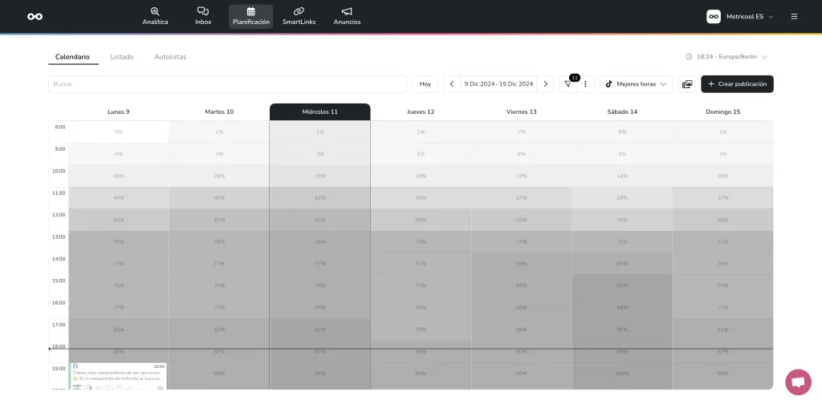Go to previous week arrow

tap(452, 84)
